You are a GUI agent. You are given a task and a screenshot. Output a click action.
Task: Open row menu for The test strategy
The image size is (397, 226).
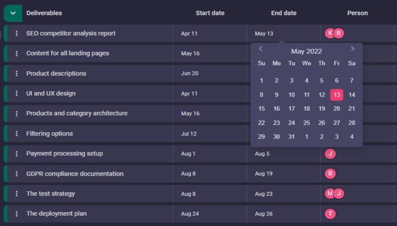tap(16, 194)
